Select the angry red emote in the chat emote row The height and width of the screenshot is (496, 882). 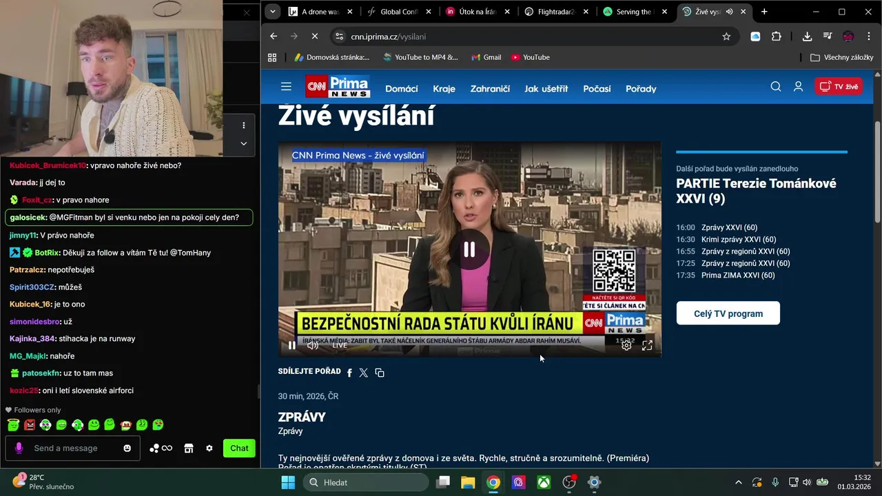click(x=30, y=425)
